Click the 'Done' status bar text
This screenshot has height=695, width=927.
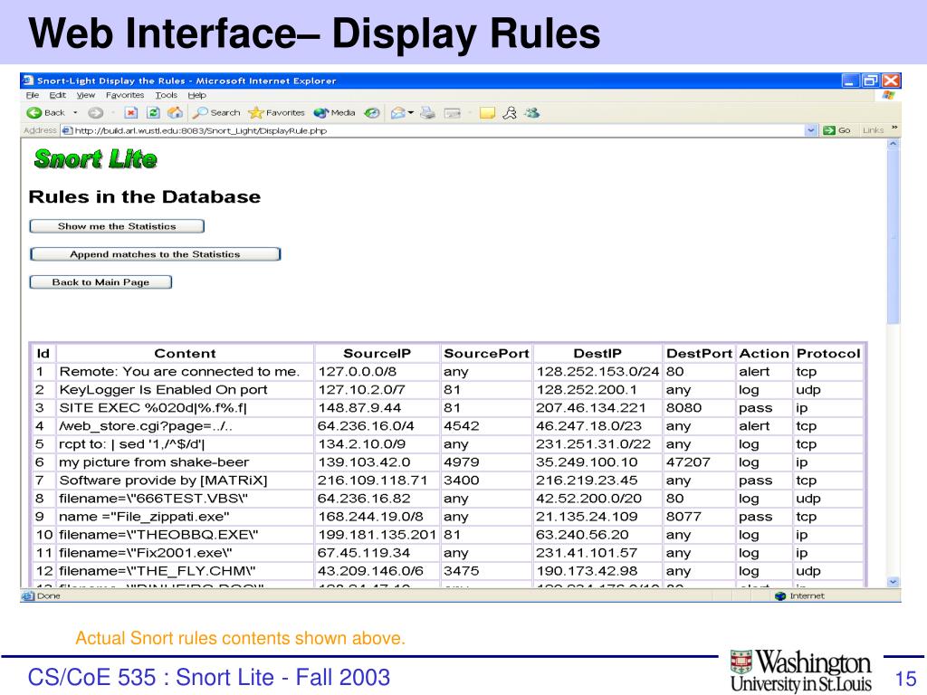click(x=49, y=595)
